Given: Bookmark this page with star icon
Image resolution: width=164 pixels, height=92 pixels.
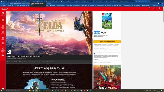Looking at the screenshot, I should [156, 3].
